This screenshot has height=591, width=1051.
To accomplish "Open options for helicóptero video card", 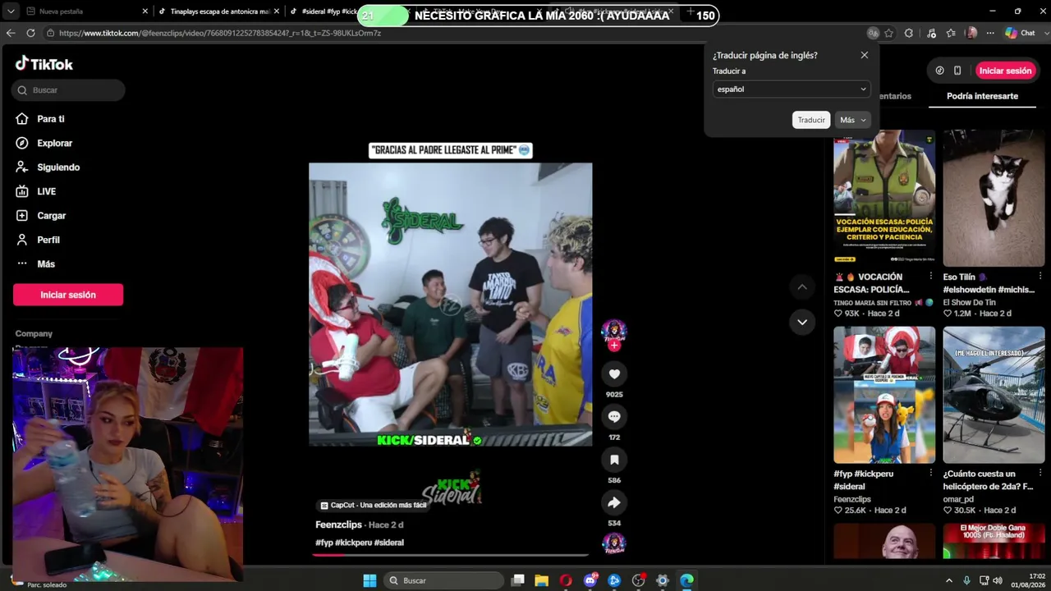I will pyautogui.click(x=1040, y=474).
